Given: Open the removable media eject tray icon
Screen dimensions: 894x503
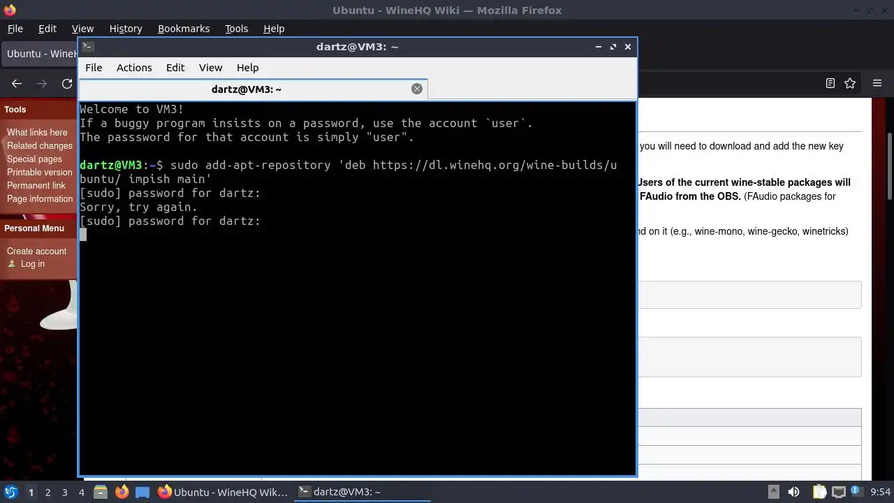Looking at the screenshot, I should tap(774, 492).
